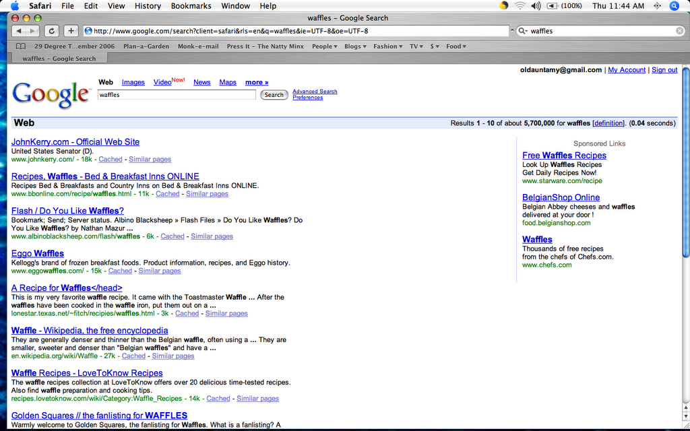
Task: Click the yellow moon menu bar icon
Action: coord(504,5)
